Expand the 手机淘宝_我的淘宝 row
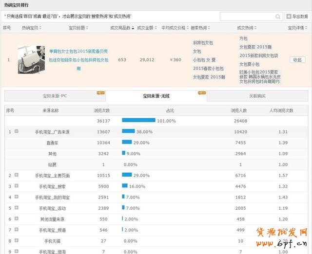Viewport: 312px width, 254px height. pos(16,197)
